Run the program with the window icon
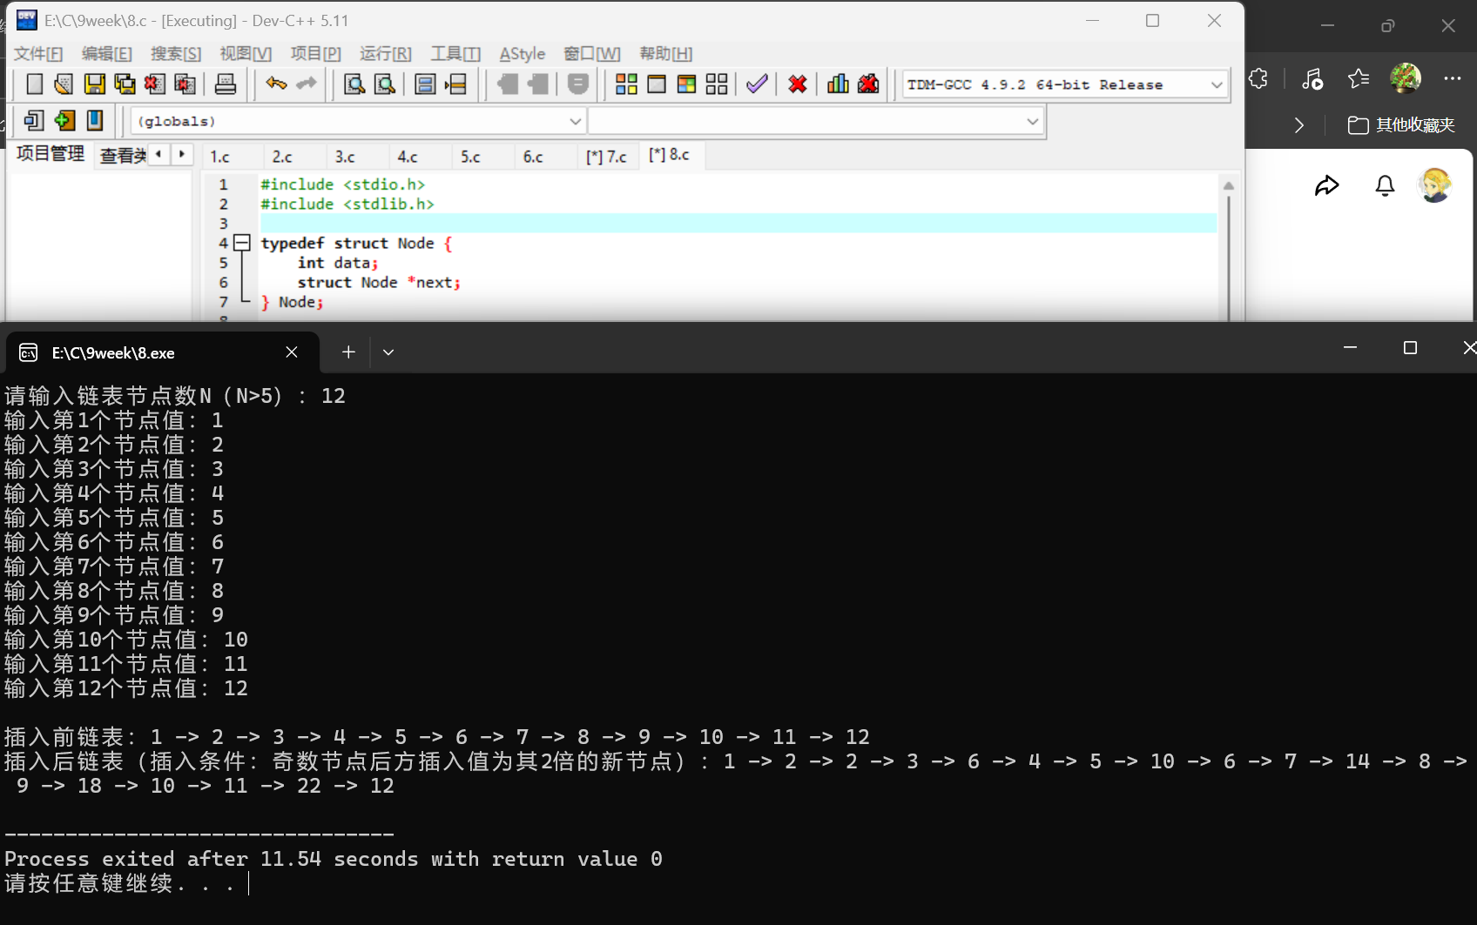The width and height of the screenshot is (1477, 925). (657, 84)
